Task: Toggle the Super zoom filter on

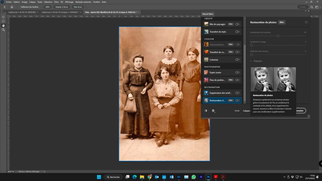Action: tap(237, 73)
